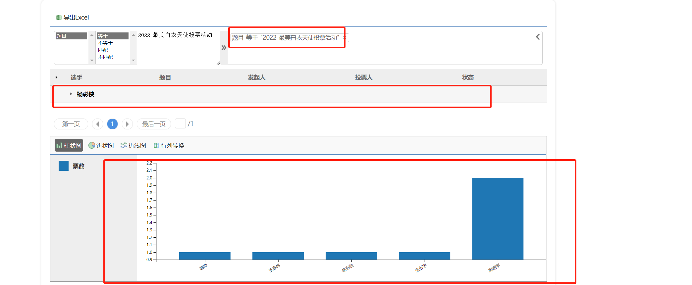Collapse the filter panel with left chevron
This screenshot has width=692, height=285.
click(538, 37)
